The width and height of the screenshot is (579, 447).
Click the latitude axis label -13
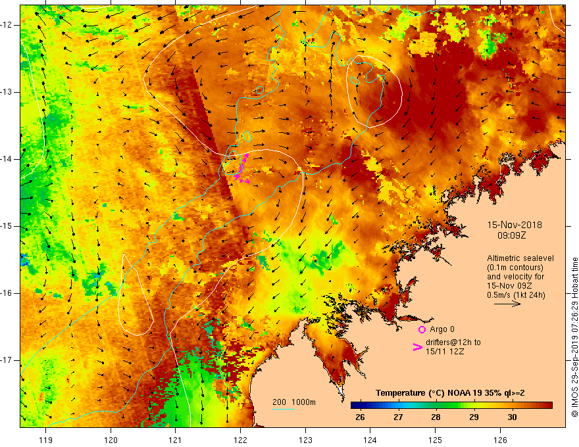(x=7, y=92)
